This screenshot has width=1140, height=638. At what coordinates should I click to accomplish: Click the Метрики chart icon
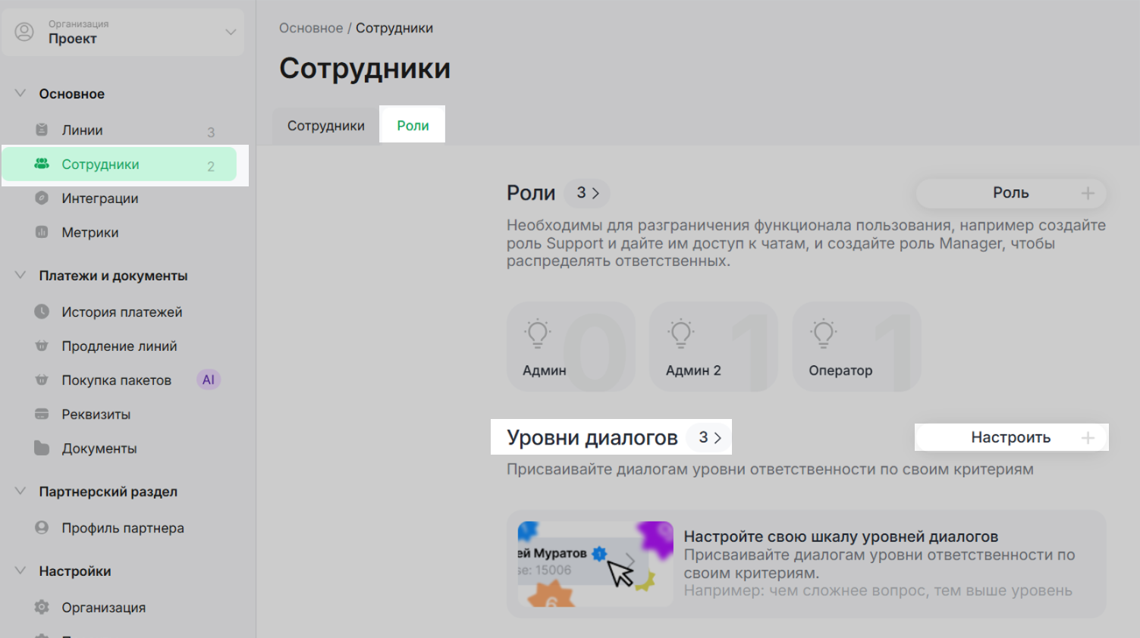click(x=42, y=232)
